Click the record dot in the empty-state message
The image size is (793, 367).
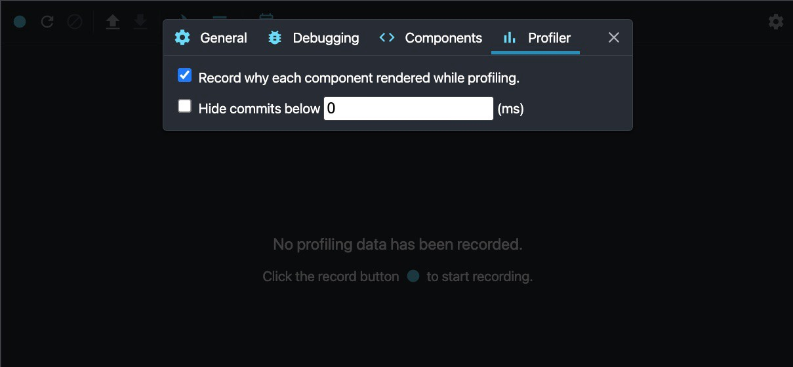(413, 277)
